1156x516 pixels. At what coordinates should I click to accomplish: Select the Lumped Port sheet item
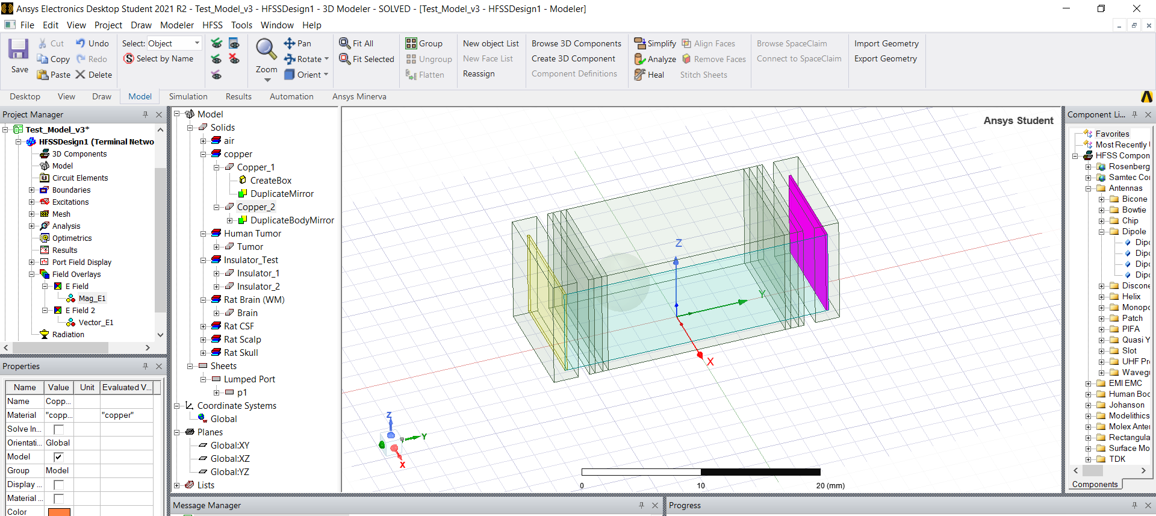249,379
